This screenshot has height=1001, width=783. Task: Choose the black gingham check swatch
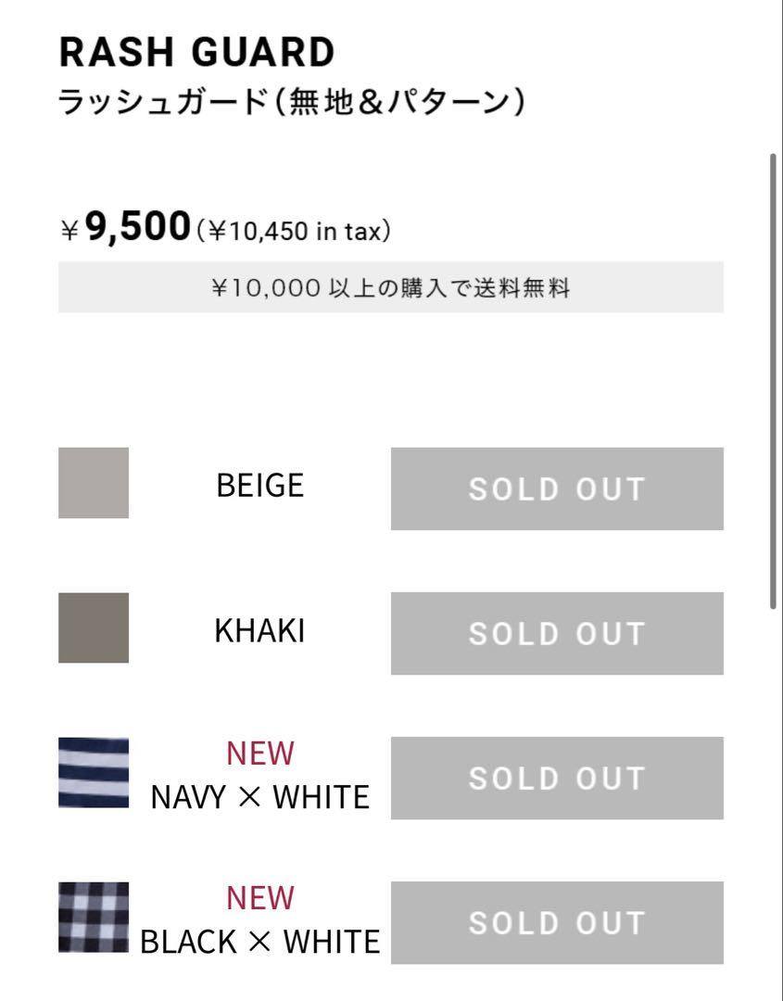click(94, 918)
